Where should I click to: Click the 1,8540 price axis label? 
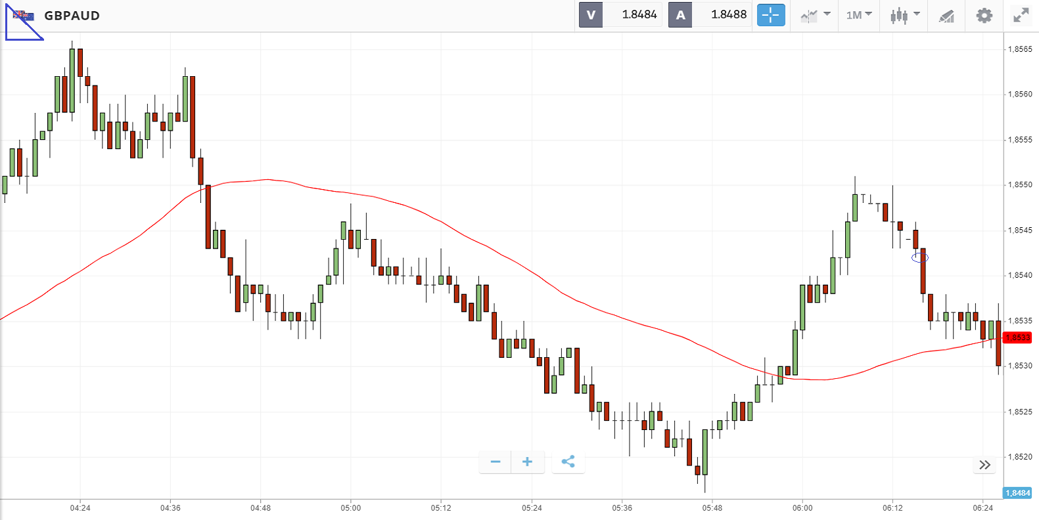(1020, 276)
